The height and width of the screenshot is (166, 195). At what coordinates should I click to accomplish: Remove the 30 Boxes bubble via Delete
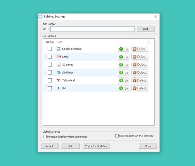(x=140, y=65)
